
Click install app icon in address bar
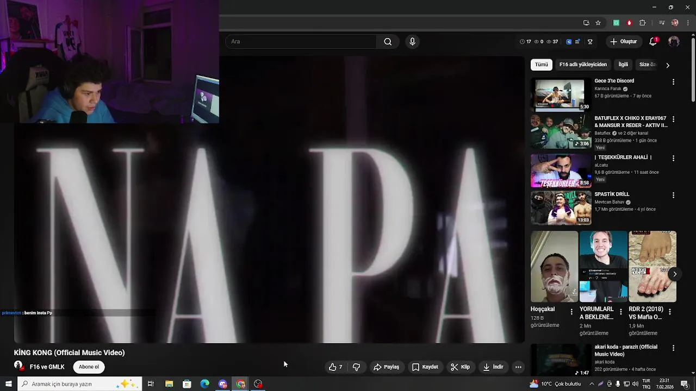coord(586,23)
